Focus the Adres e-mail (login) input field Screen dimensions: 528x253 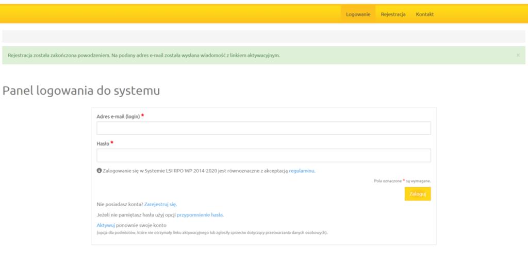(x=263, y=128)
